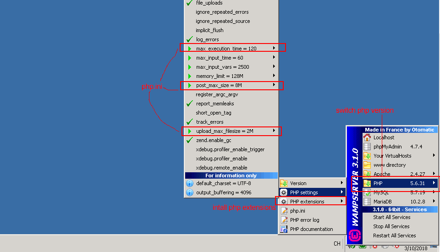Enable short_open_tag
This screenshot has width=440, height=252.
point(231,113)
